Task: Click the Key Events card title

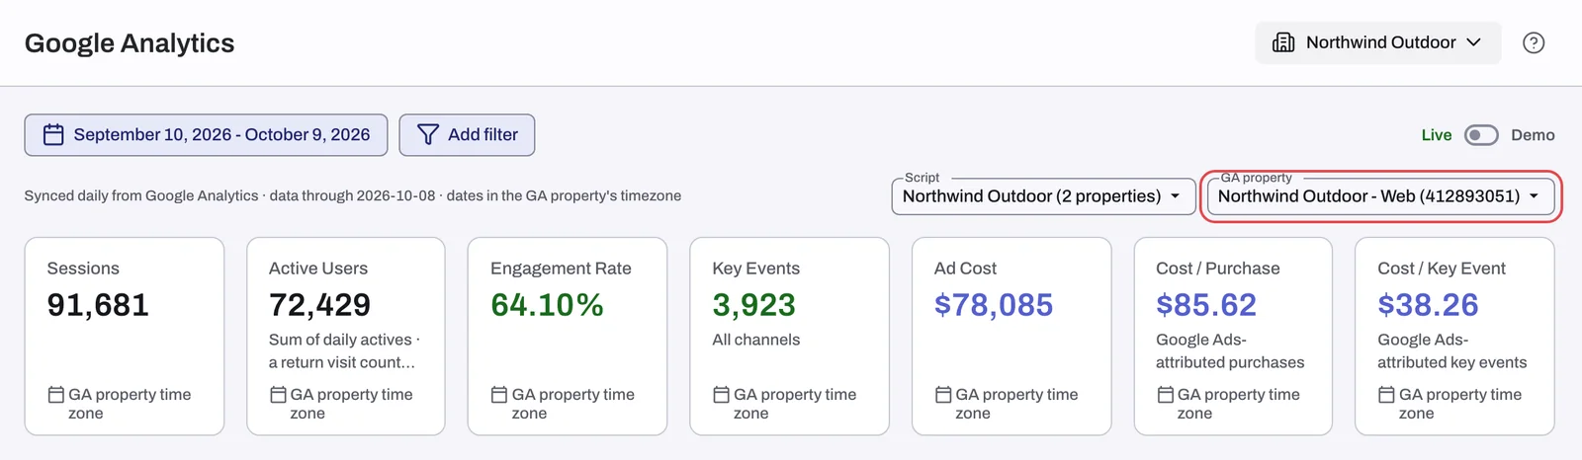Action: point(756,268)
